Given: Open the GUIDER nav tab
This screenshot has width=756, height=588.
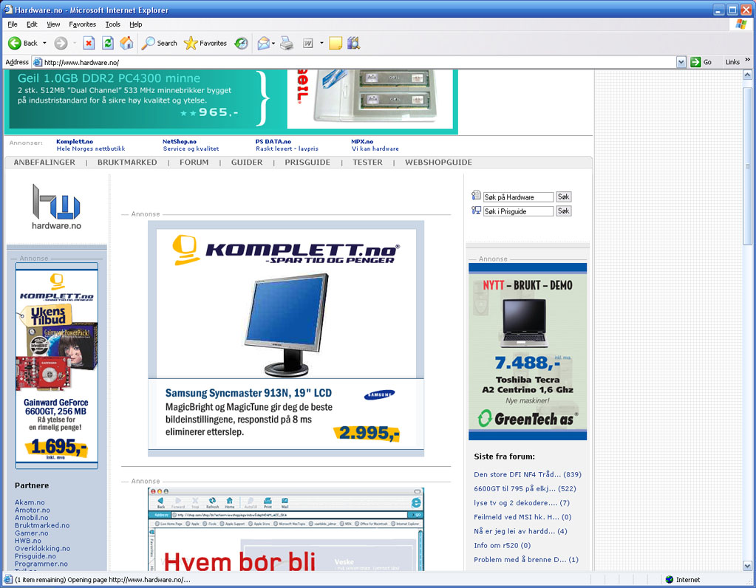Looking at the screenshot, I should click(247, 163).
